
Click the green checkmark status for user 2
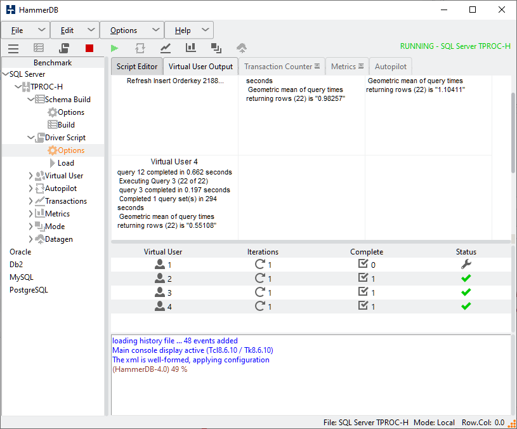[x=466, y=279]
